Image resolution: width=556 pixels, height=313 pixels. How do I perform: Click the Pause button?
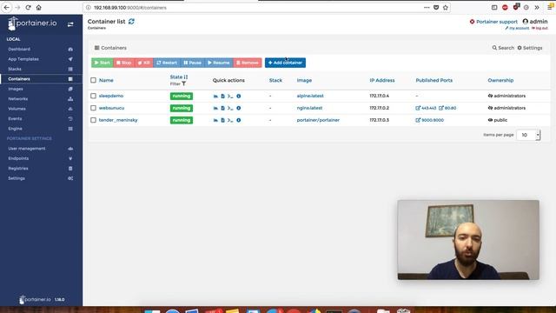193,63
